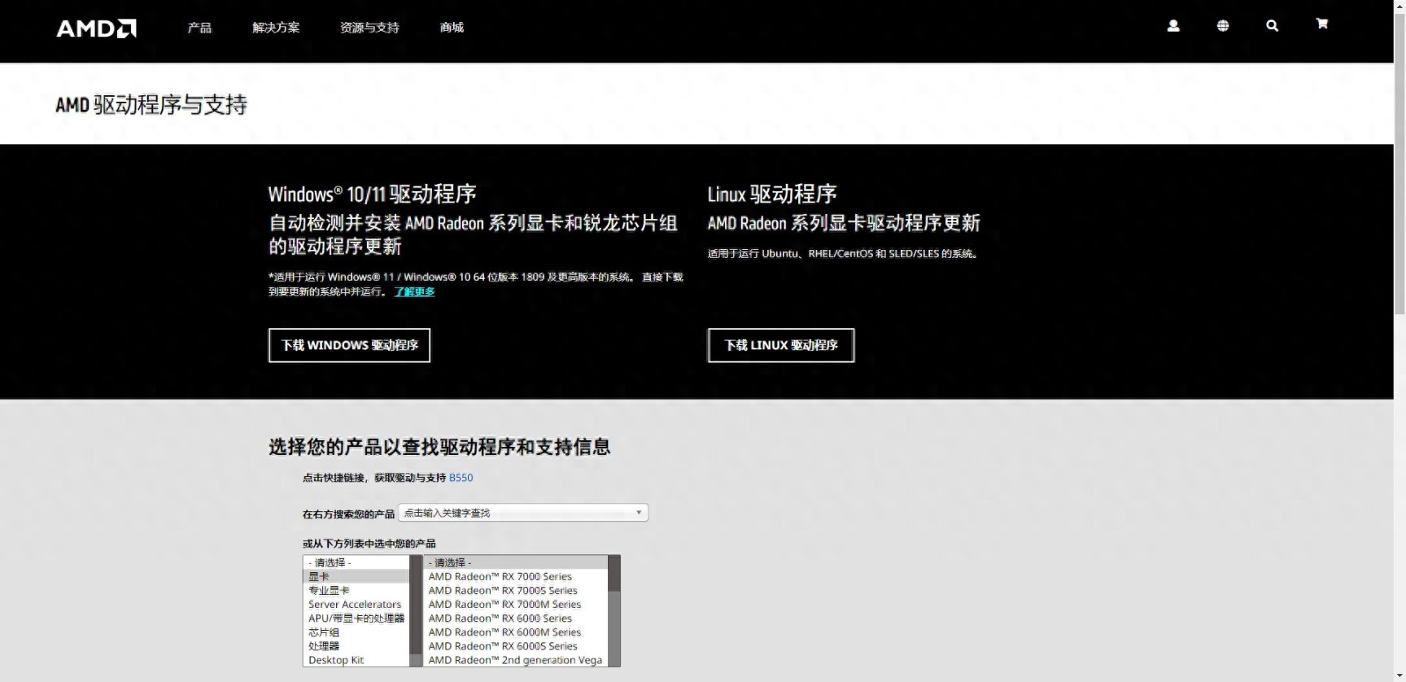Select AMD Radeon RX 6000M Series
The height and width of the screenshot is (682, 1406).
pos(504,632)
